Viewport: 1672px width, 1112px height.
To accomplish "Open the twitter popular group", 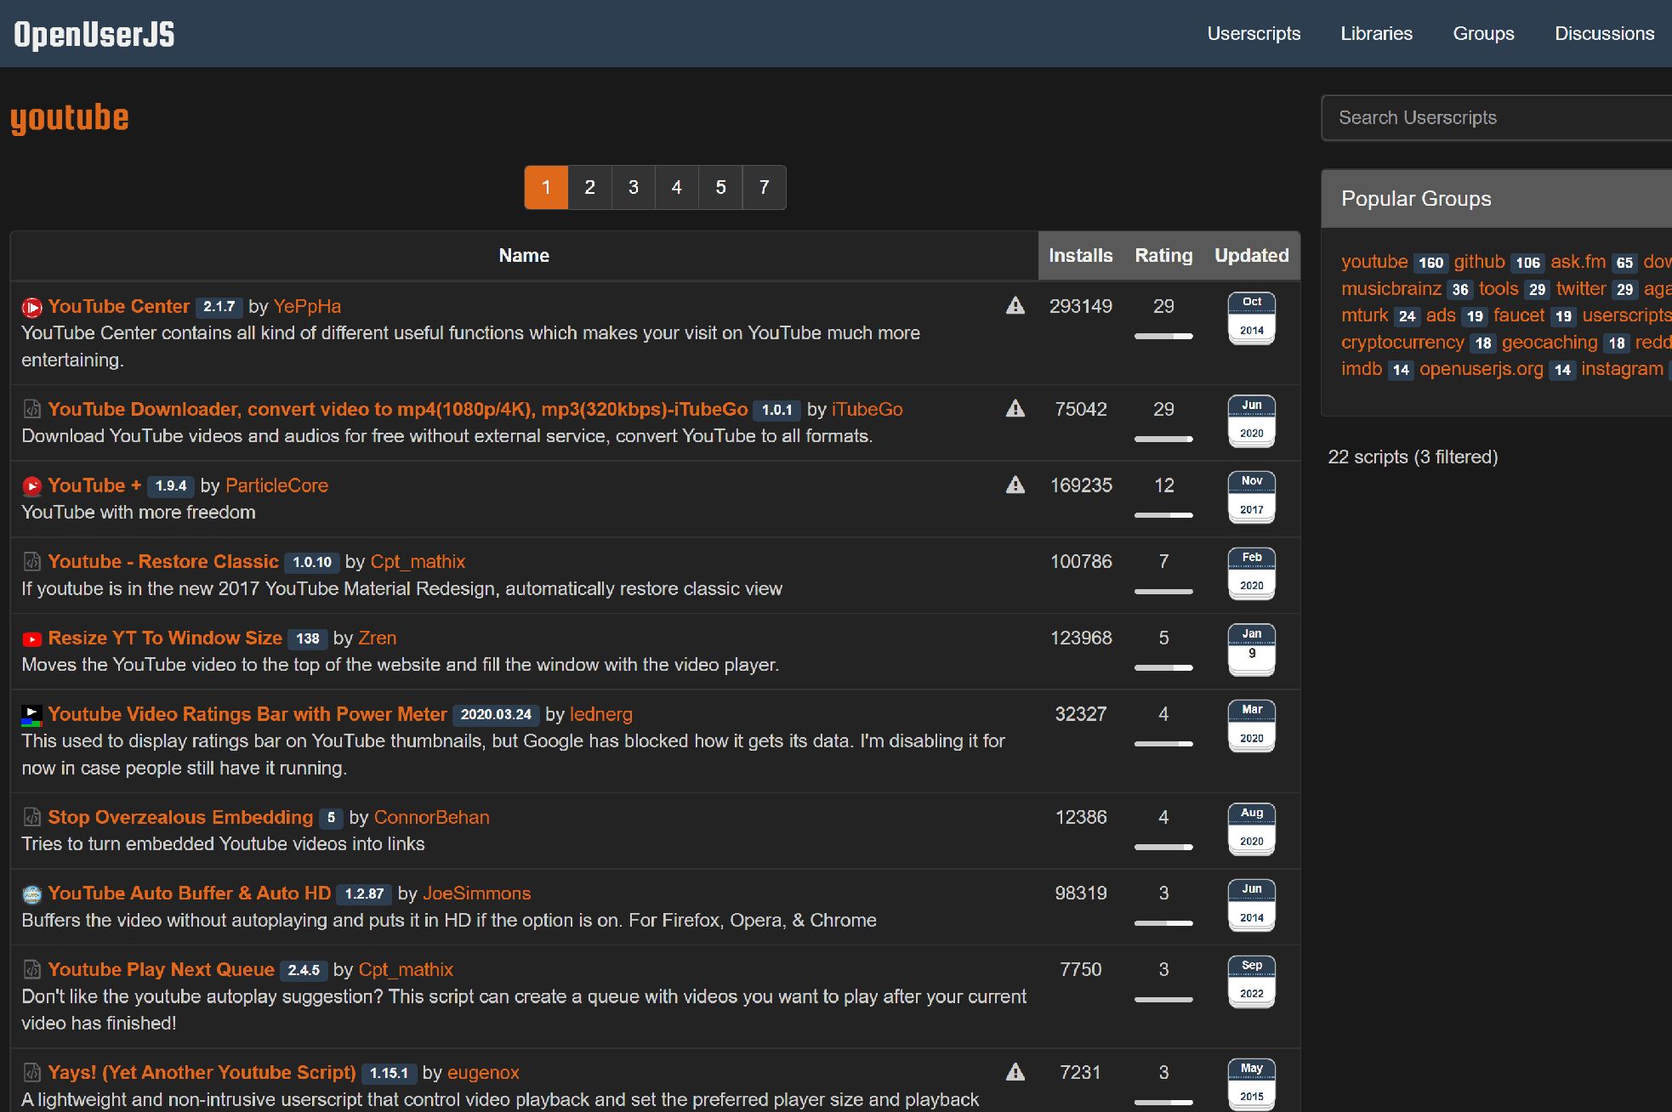I will tap(1581, 289).
